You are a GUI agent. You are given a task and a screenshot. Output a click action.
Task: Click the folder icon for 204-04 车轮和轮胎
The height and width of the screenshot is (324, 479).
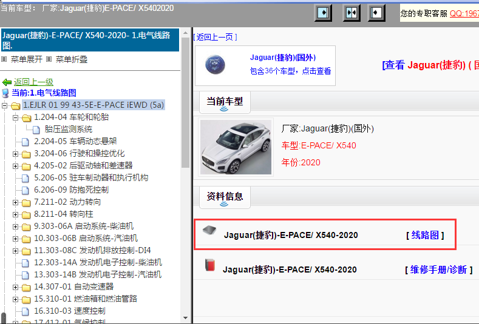[x=27, y=117]
